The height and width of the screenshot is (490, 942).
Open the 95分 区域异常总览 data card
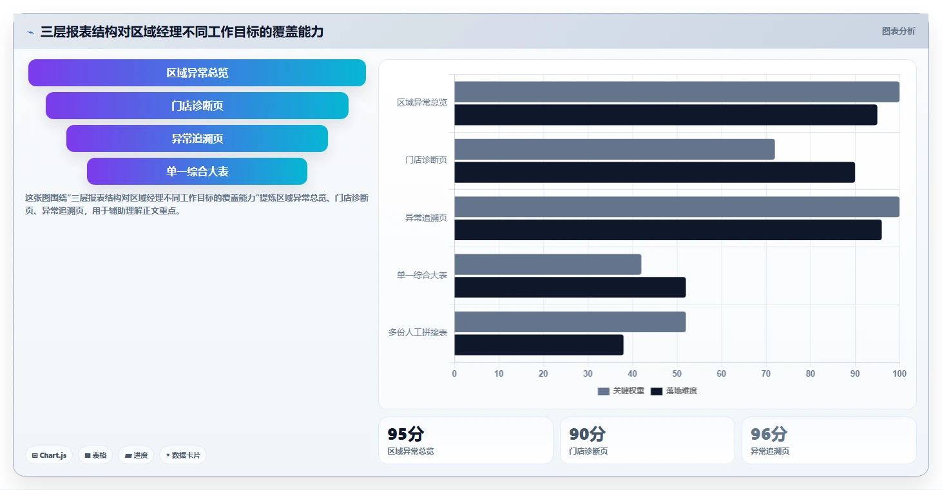[466, 440]
